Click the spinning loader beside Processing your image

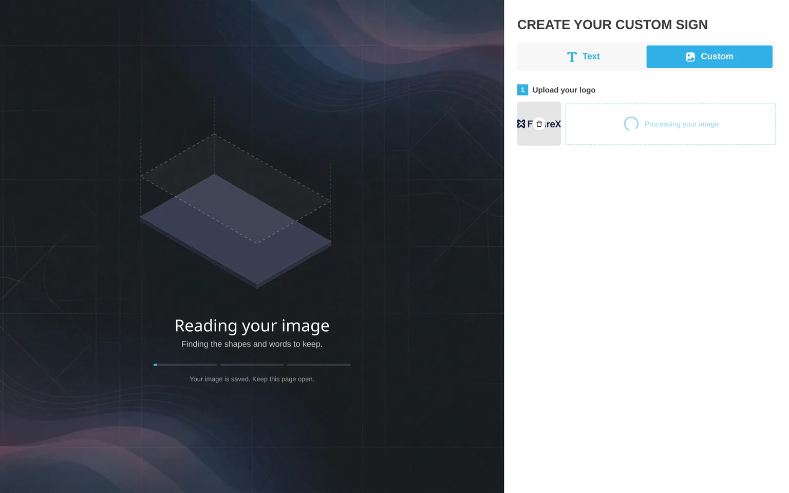(x=631, y=124)
